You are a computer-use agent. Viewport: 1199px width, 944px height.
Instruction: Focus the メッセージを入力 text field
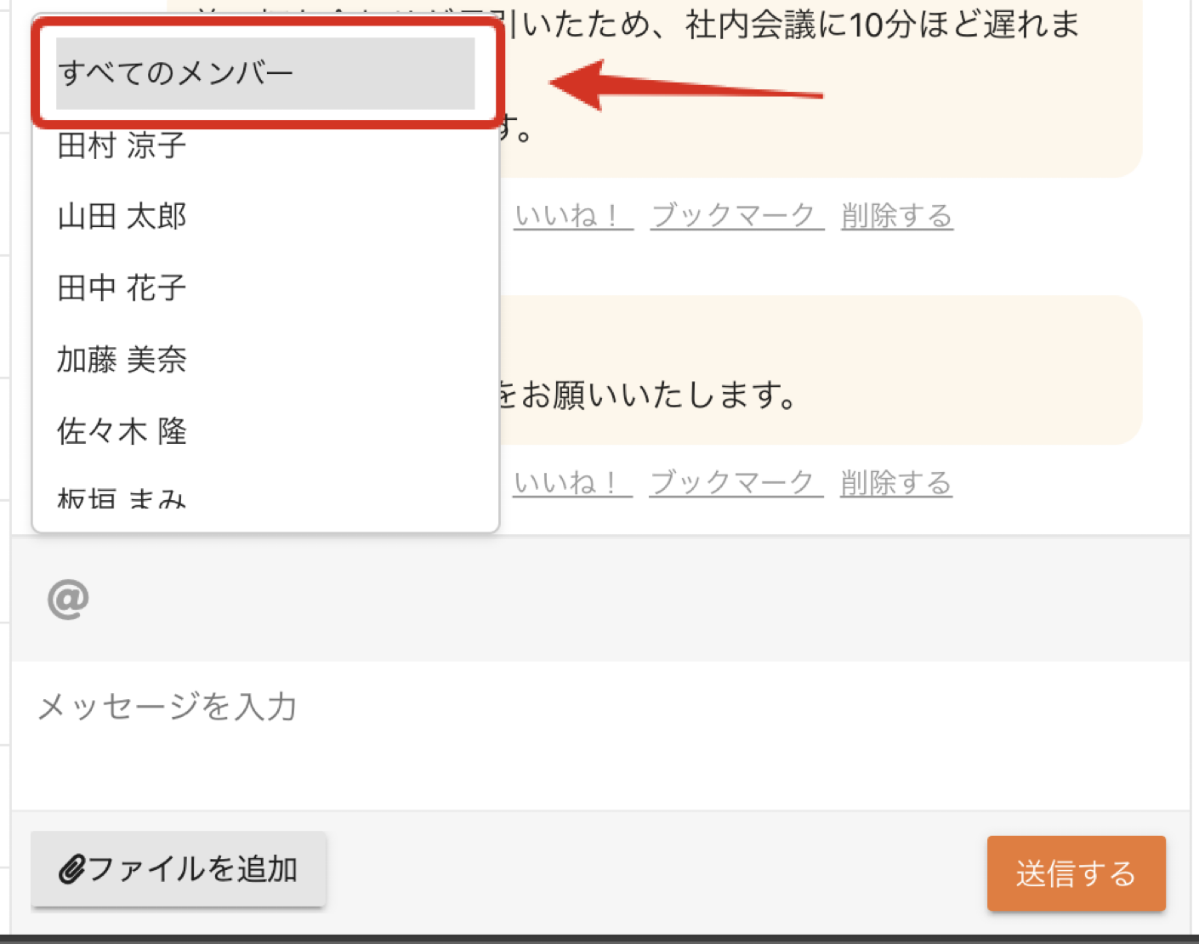[x=600, y=736]
